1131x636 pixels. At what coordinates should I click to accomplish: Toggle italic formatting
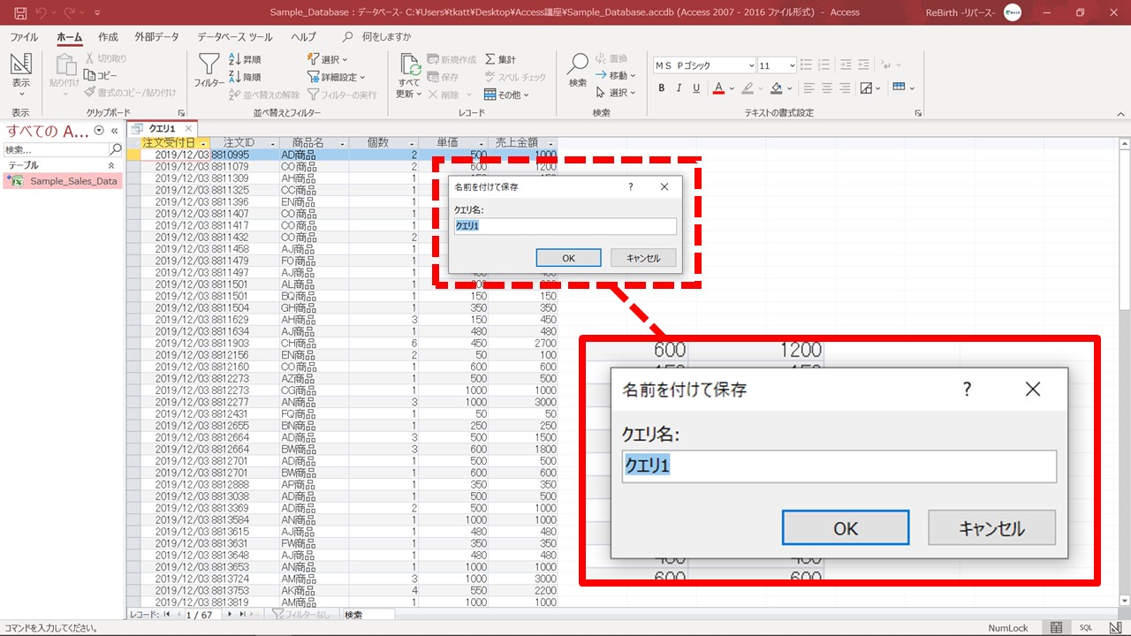pyautogui.click(x=679, y=88)
